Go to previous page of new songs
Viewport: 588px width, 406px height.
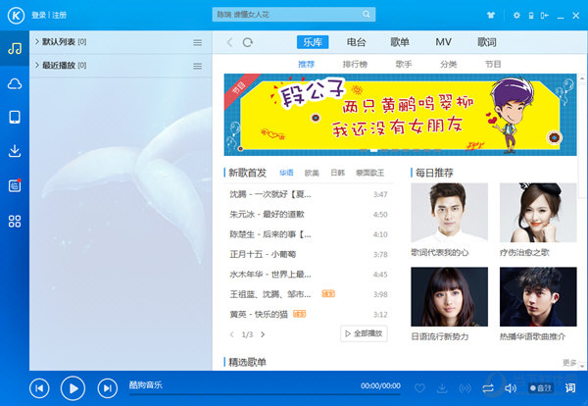tap(231, 334)
